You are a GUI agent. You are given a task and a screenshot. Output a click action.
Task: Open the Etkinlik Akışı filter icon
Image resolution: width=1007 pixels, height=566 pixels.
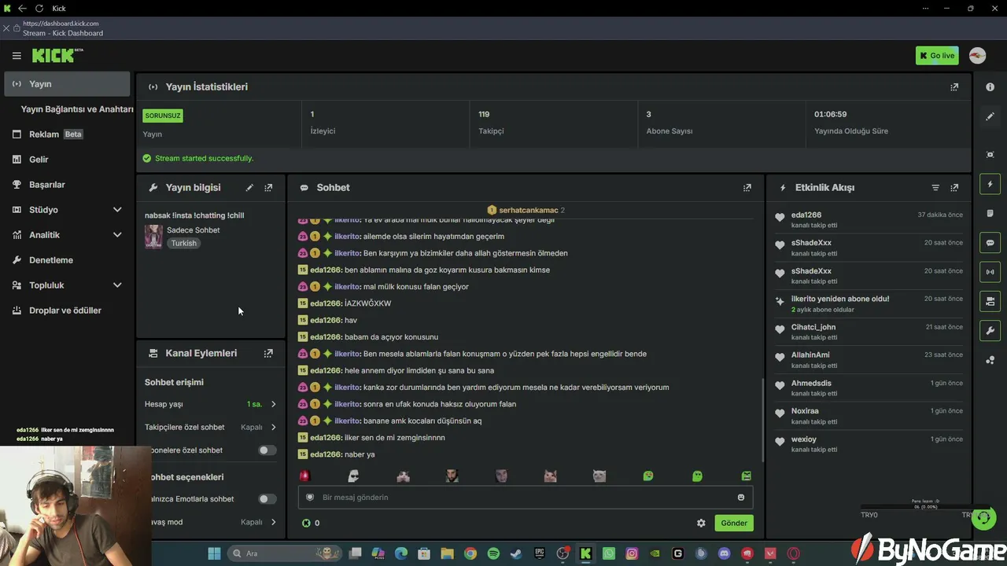[935, 188]
